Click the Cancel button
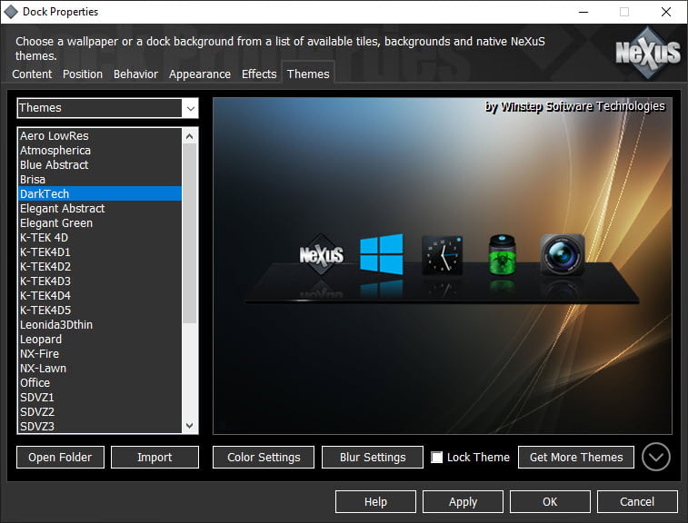 [637, 501]
